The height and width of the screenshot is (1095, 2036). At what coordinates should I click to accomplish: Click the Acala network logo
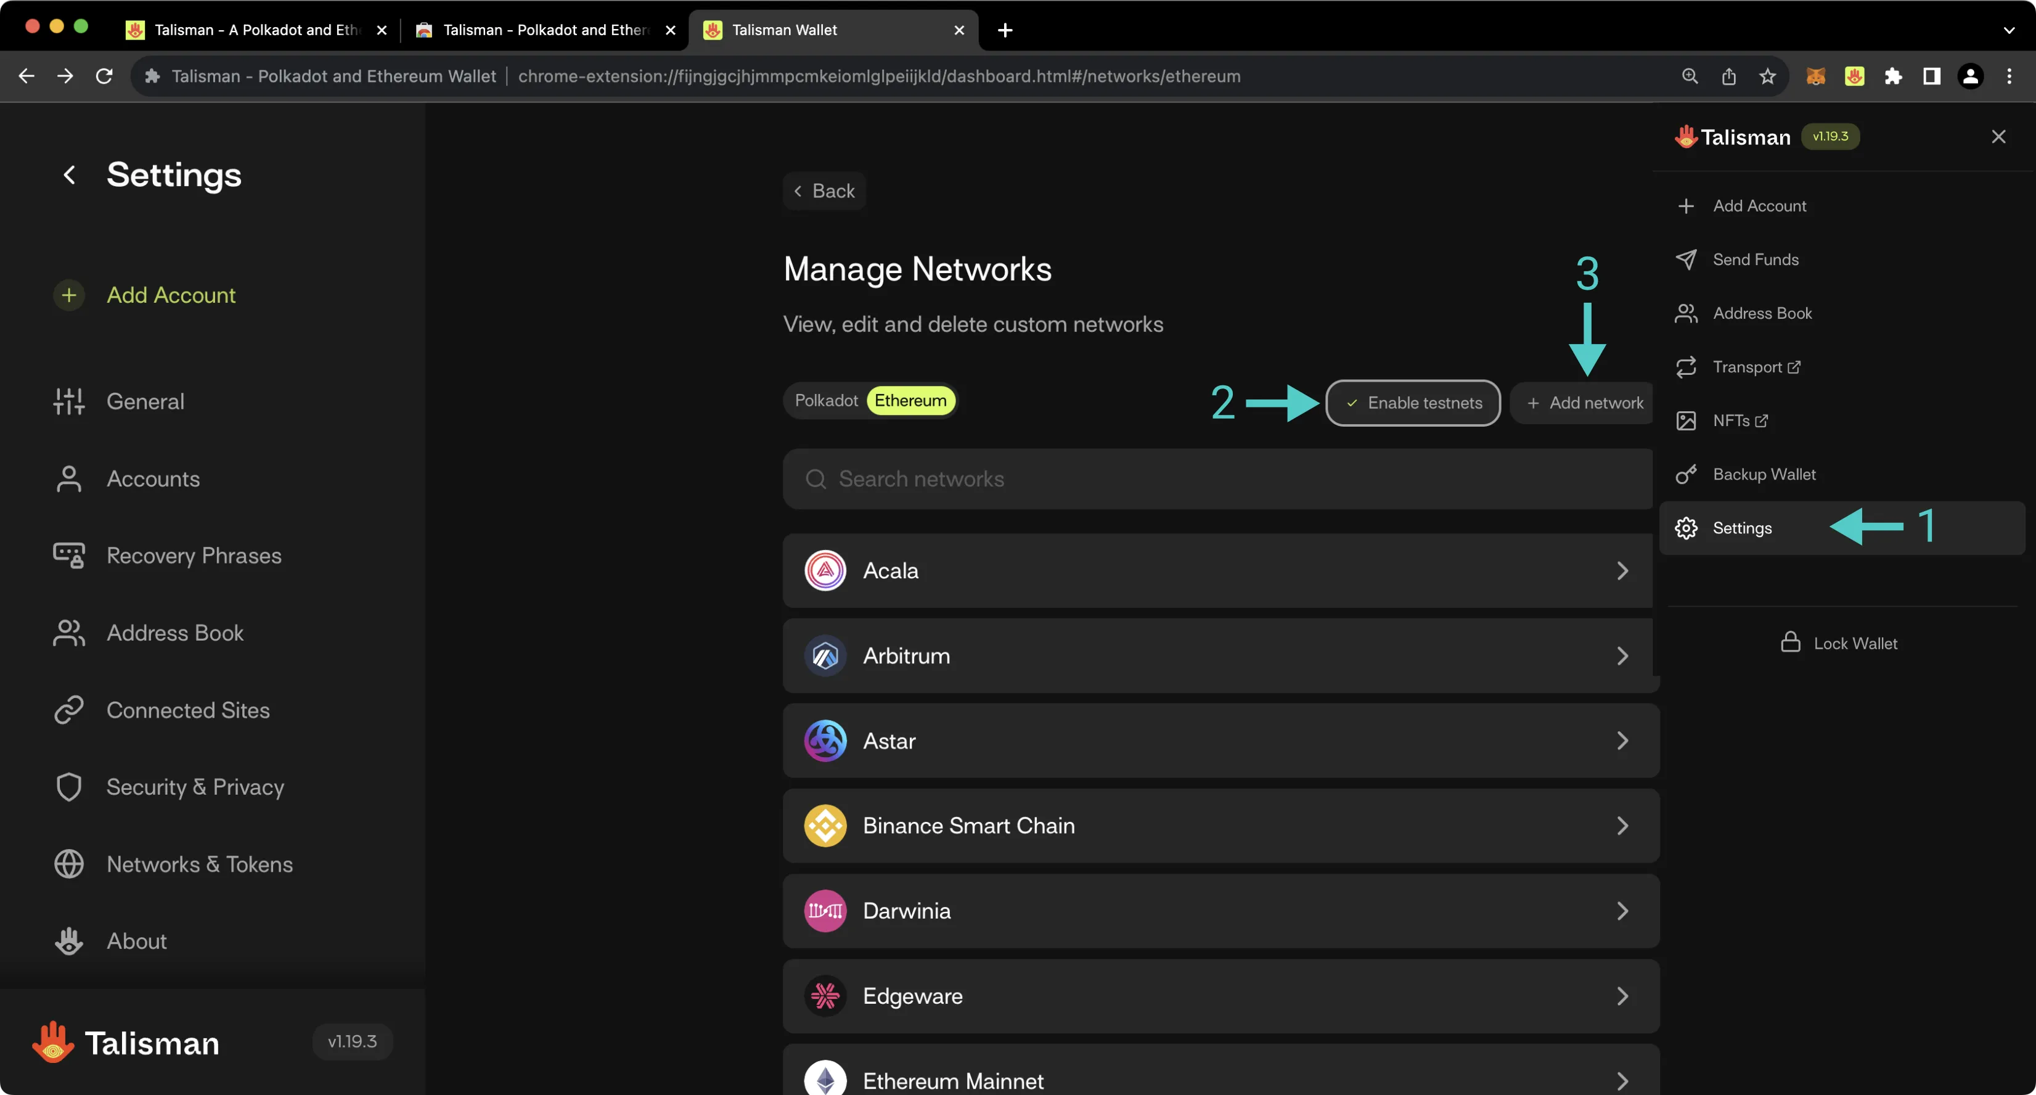(825, 571)
